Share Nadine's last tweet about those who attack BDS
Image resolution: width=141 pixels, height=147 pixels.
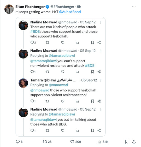(x=99, y=130)
